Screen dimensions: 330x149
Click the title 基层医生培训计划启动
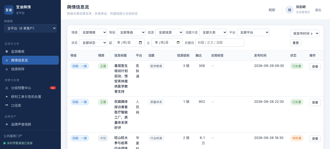tap(121, 79)
